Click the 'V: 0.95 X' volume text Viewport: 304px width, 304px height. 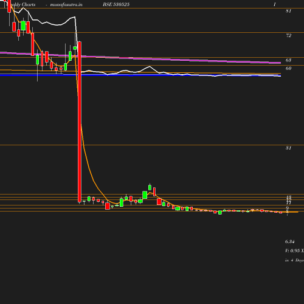pos(294,250)
